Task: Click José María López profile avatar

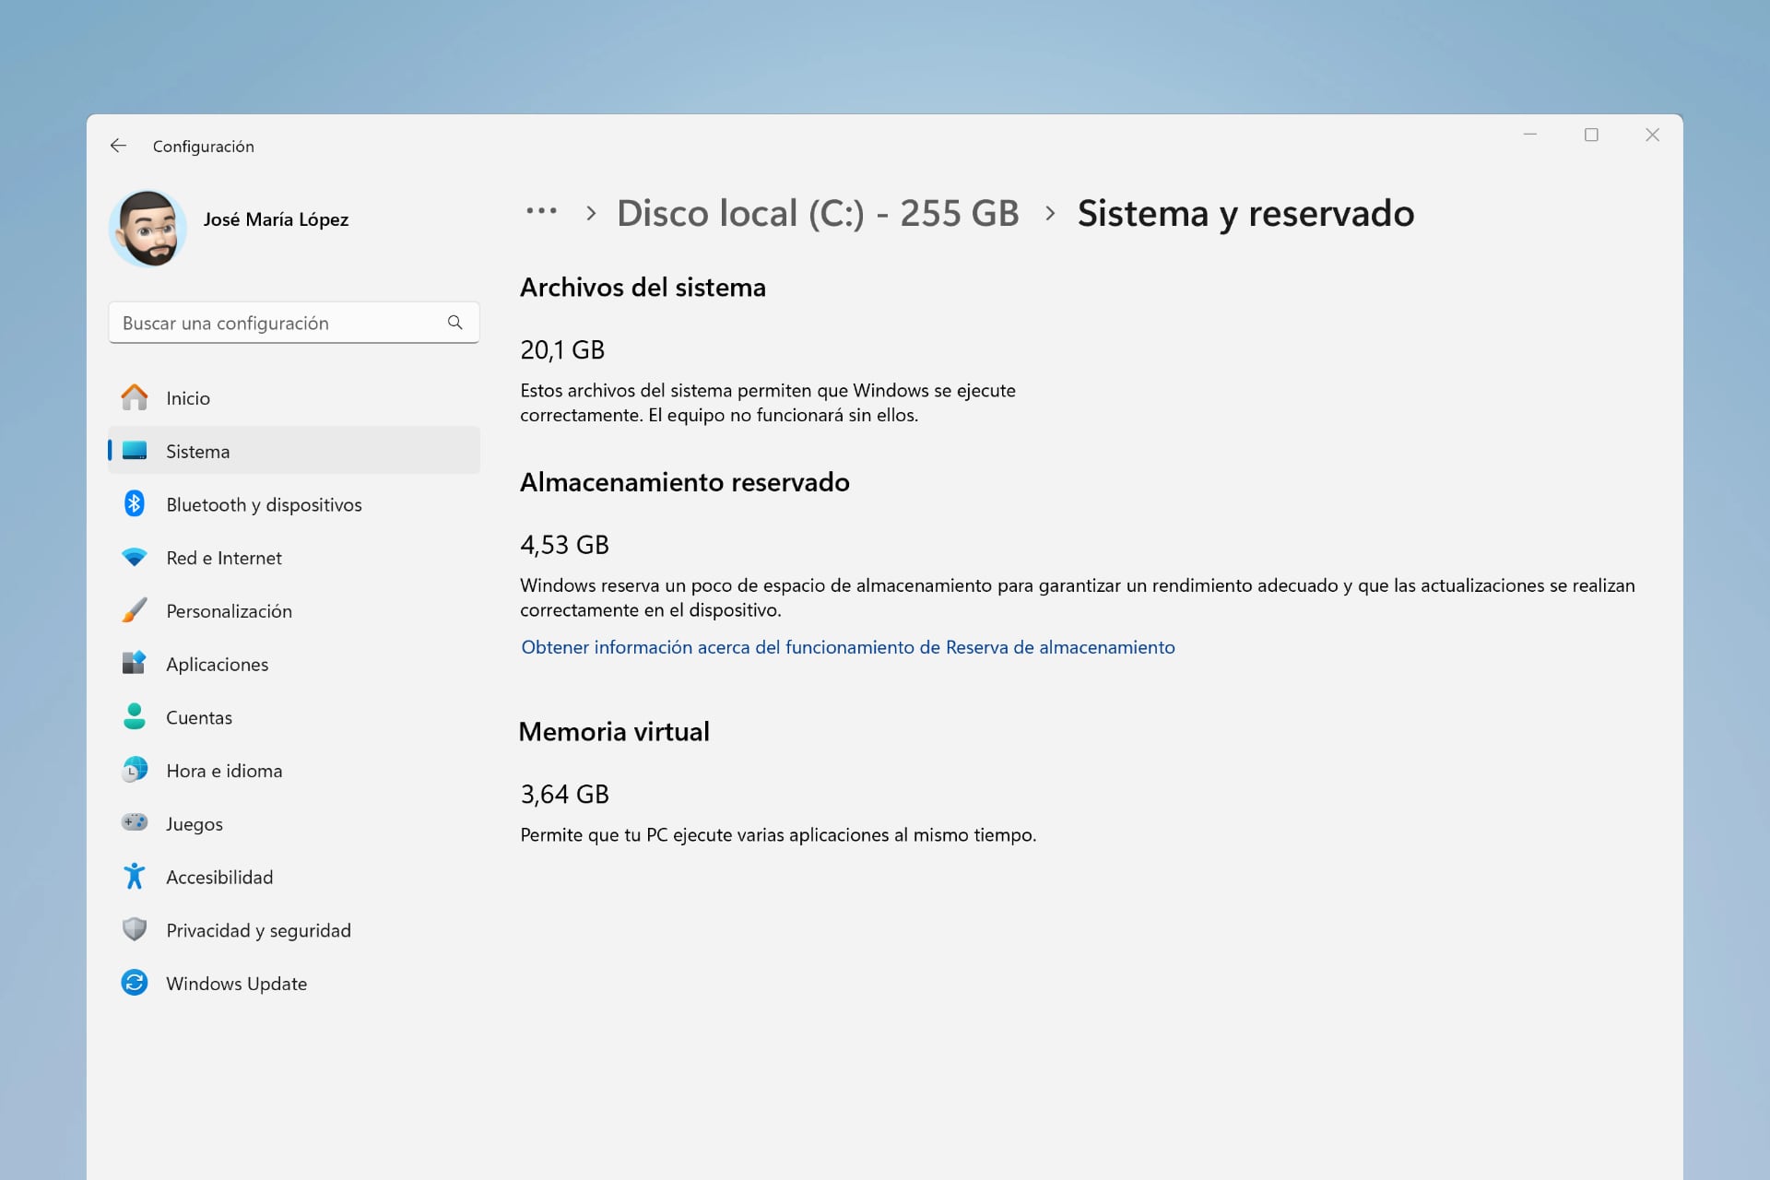Action: (147, 228)
